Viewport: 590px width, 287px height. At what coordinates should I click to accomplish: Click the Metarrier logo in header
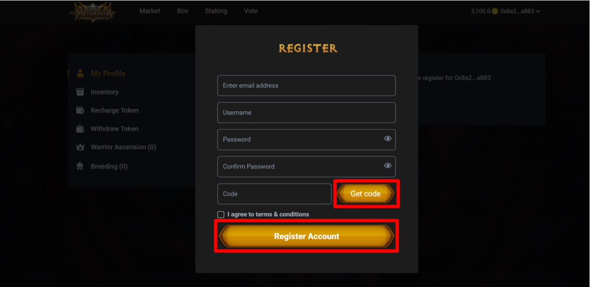(x=93, y=11)
